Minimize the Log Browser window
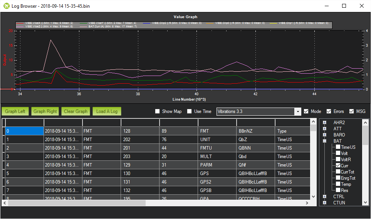Screen dimensions: 371x219 [327, 6]
